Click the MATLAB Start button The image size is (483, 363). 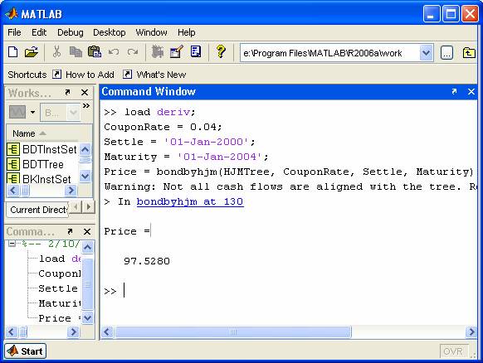click(26, 351)
